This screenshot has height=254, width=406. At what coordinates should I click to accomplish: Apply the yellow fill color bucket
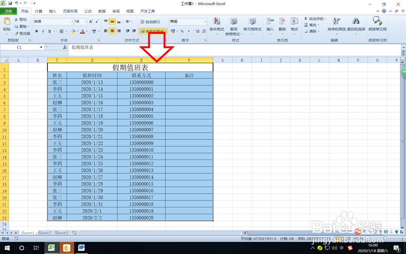point(73,31)
